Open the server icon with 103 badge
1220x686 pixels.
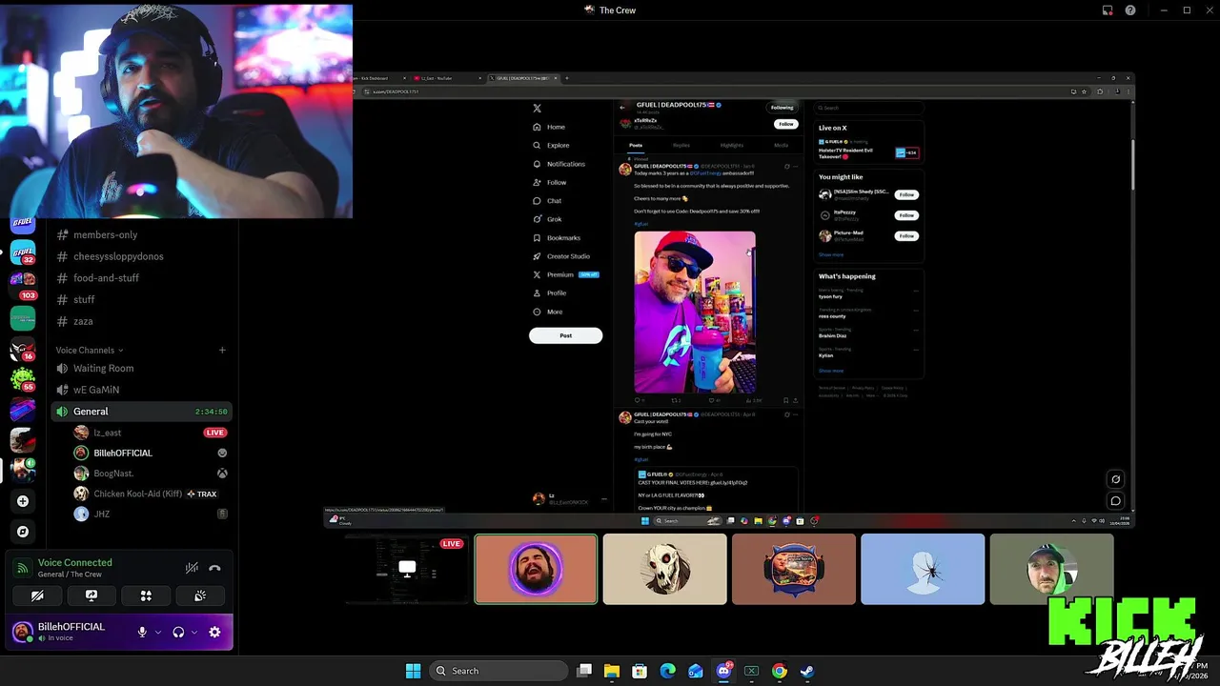(x=23, y=284)
